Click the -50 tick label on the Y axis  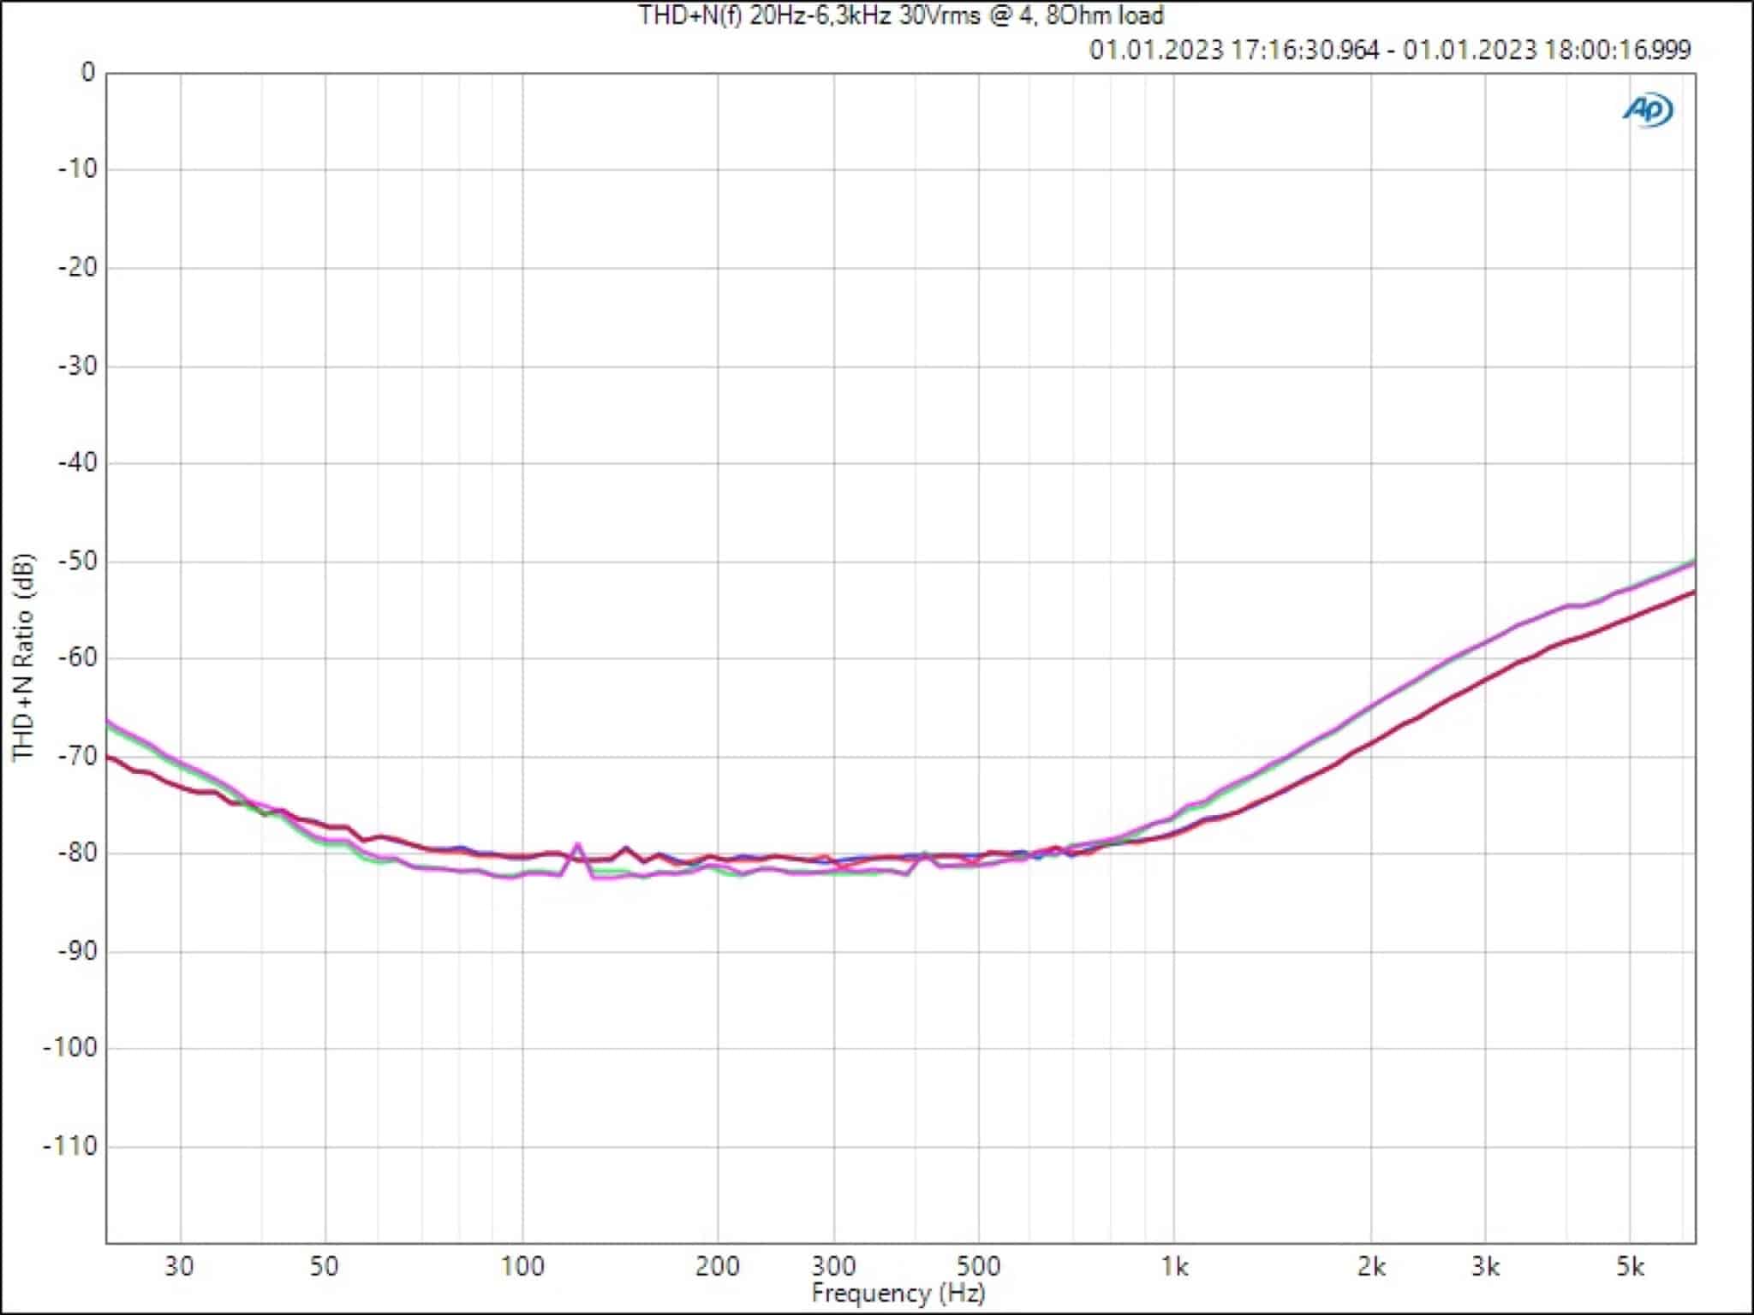77,561
